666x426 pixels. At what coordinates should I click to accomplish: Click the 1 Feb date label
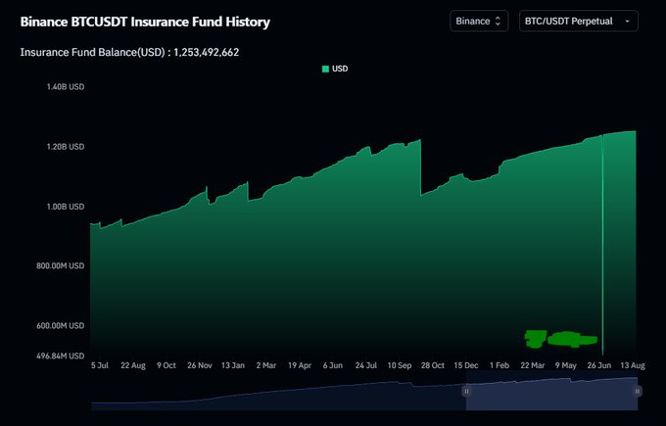click(499, 365)
